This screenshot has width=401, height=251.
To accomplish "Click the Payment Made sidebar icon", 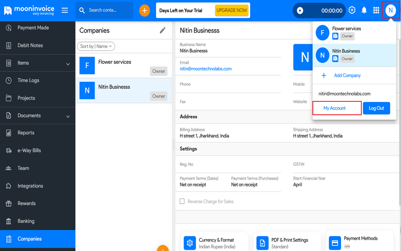I will (9, 28).
